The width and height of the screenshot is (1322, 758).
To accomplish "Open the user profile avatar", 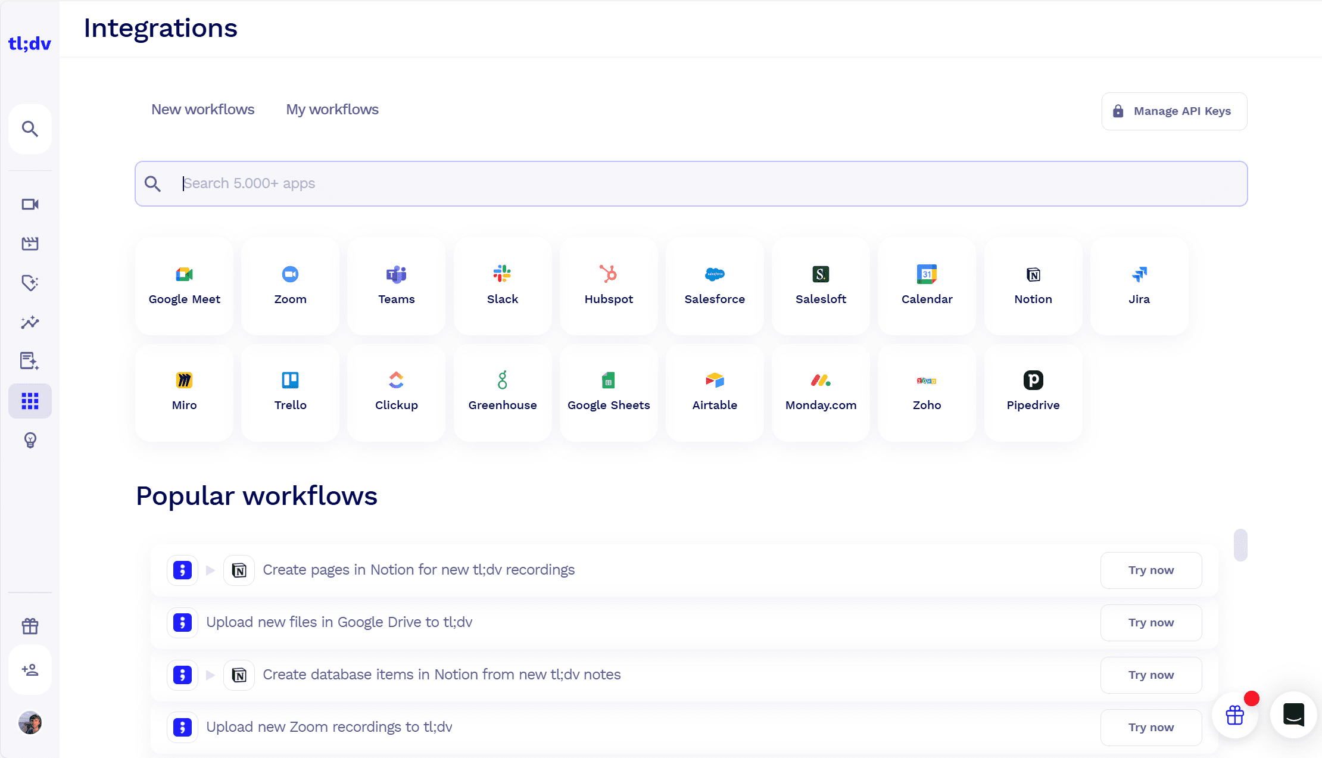I will click(30, 723).
